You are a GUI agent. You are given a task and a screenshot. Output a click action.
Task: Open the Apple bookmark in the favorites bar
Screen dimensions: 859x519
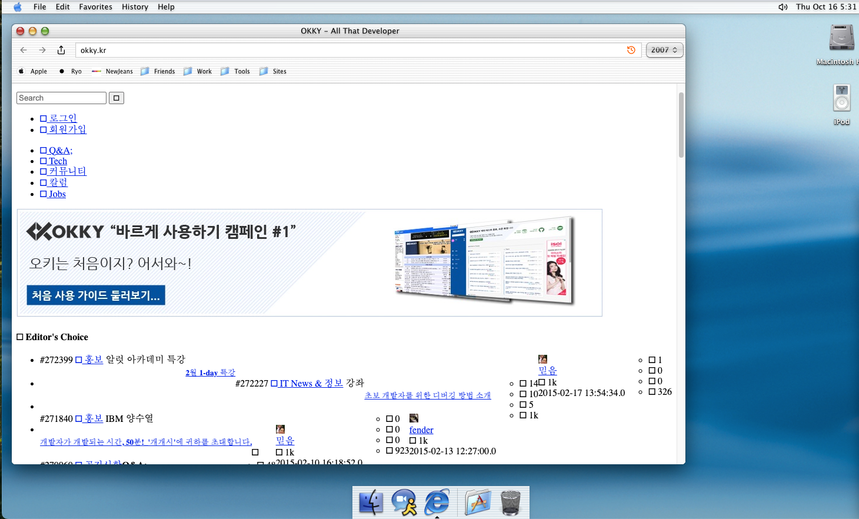(x=32, y=71)
